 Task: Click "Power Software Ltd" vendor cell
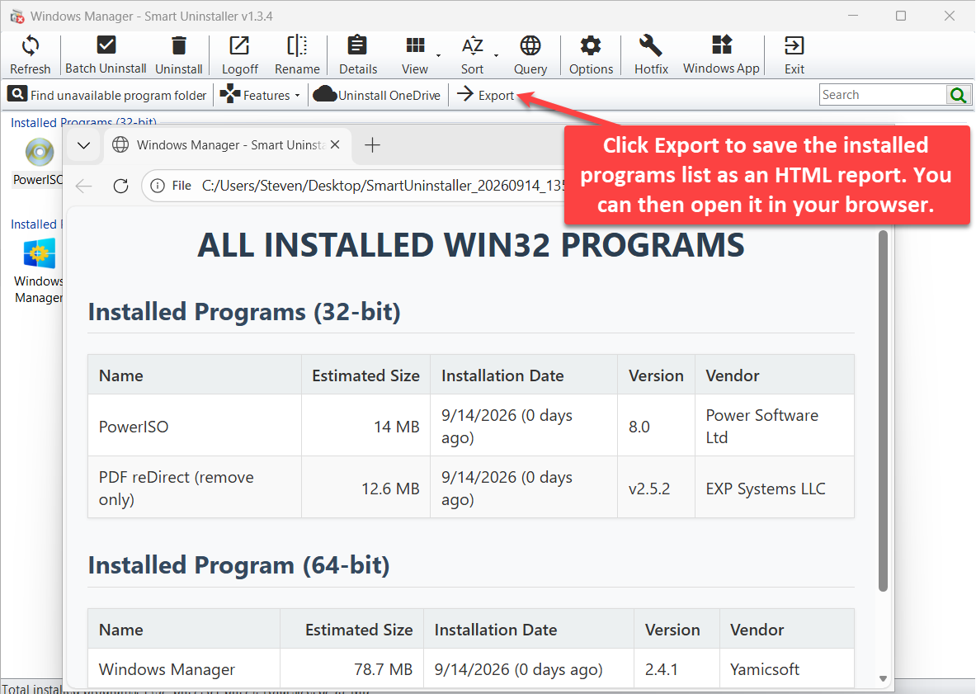point(775,426)
